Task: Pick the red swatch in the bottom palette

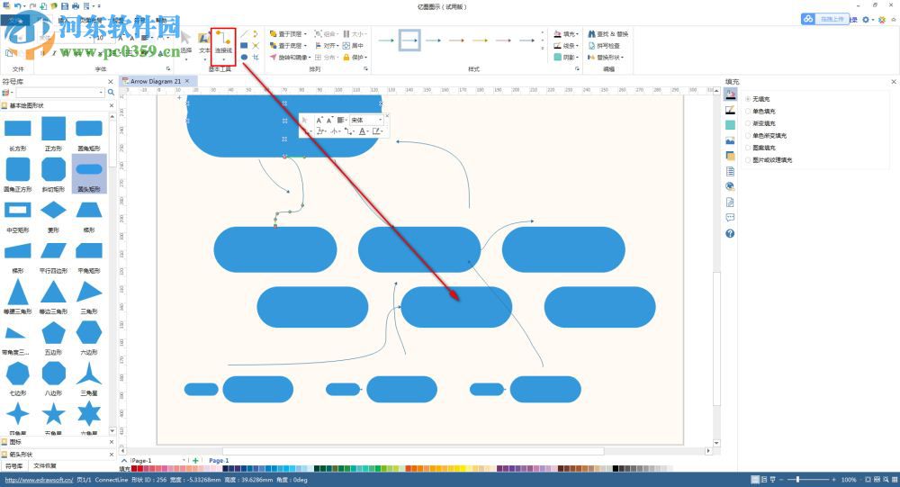Action: (140, 469)
